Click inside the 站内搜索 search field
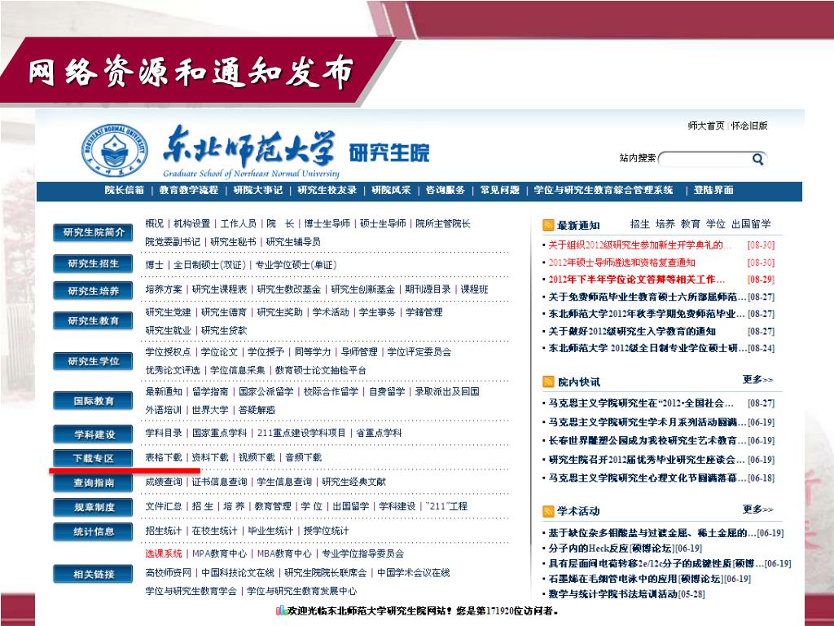The height and width of the screenshot is (626, 834). click(x=705, y=159)
